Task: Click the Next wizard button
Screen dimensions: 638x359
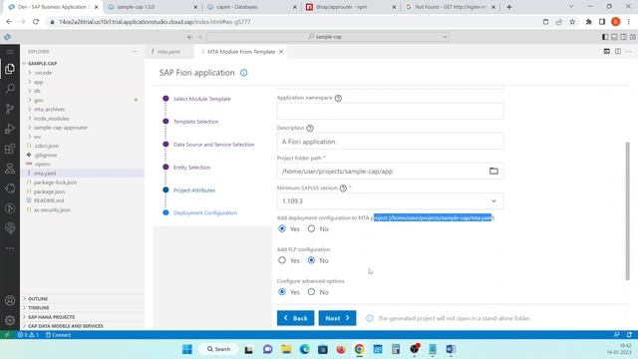Action: click(x=337, y=318)
